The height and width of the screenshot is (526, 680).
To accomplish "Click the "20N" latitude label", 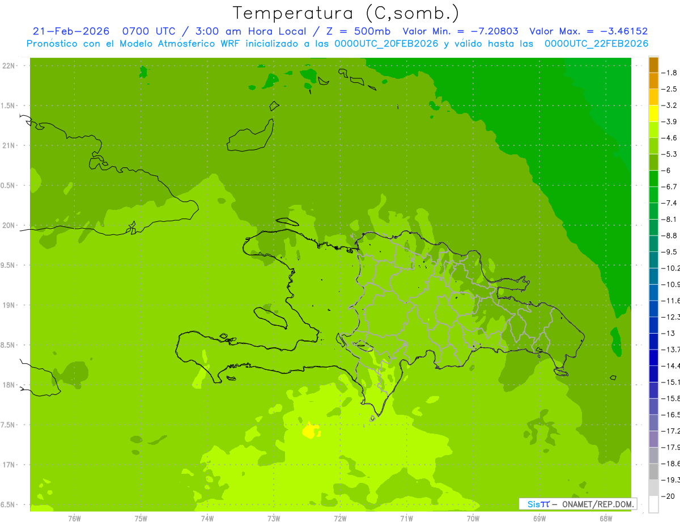I will click(8, 225).
